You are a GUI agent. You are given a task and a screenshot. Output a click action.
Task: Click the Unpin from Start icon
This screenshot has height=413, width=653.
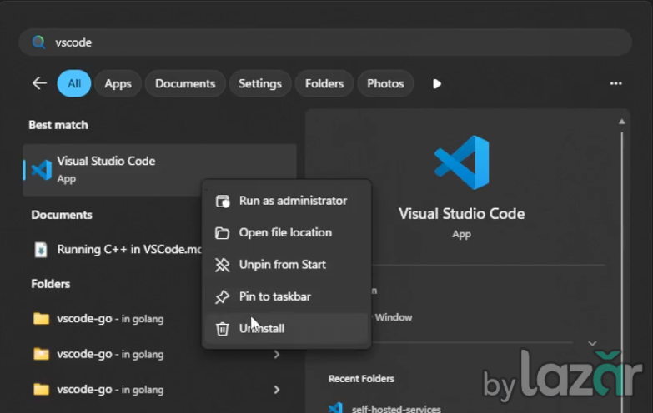pos(222,265)
